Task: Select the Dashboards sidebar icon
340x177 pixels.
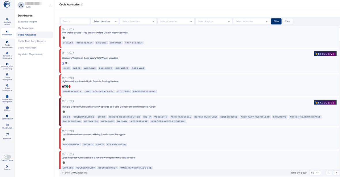Action: click(7, 33)
